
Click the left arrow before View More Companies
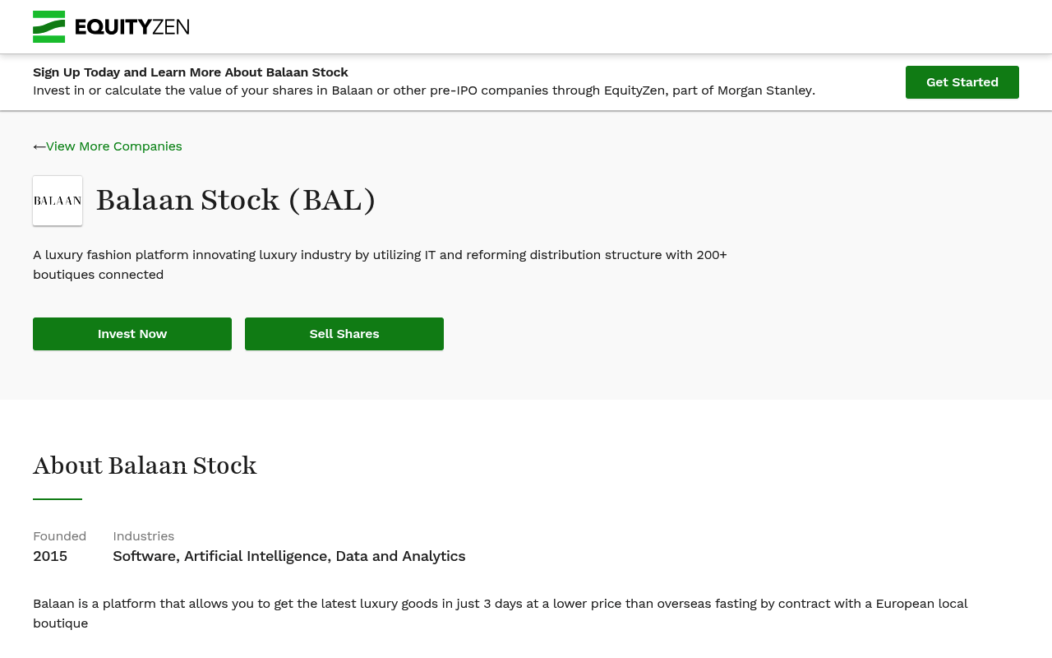click(39, 146)
